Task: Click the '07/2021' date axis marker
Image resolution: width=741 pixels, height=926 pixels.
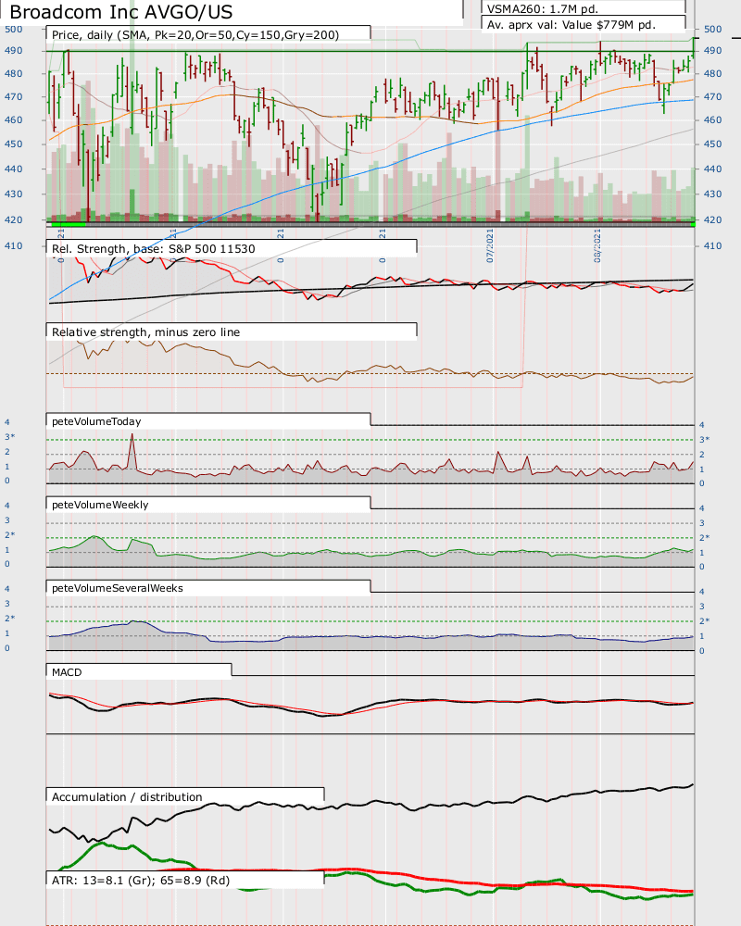Action: click(x=490, y=246)
